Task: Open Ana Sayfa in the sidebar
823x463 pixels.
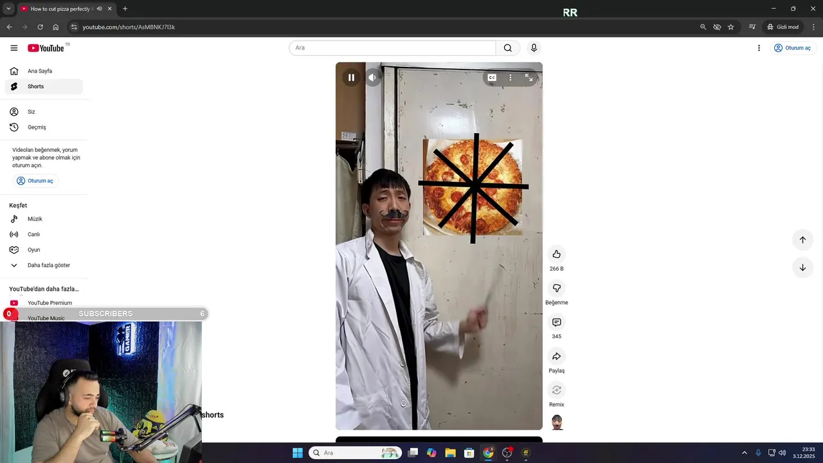Action: (x=44, y=71)
